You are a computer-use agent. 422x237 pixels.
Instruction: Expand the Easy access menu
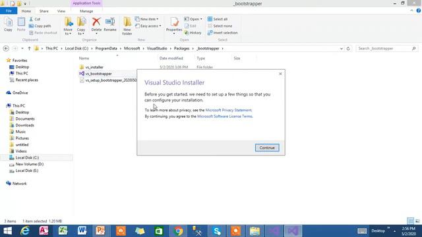(x=148, y=26)
